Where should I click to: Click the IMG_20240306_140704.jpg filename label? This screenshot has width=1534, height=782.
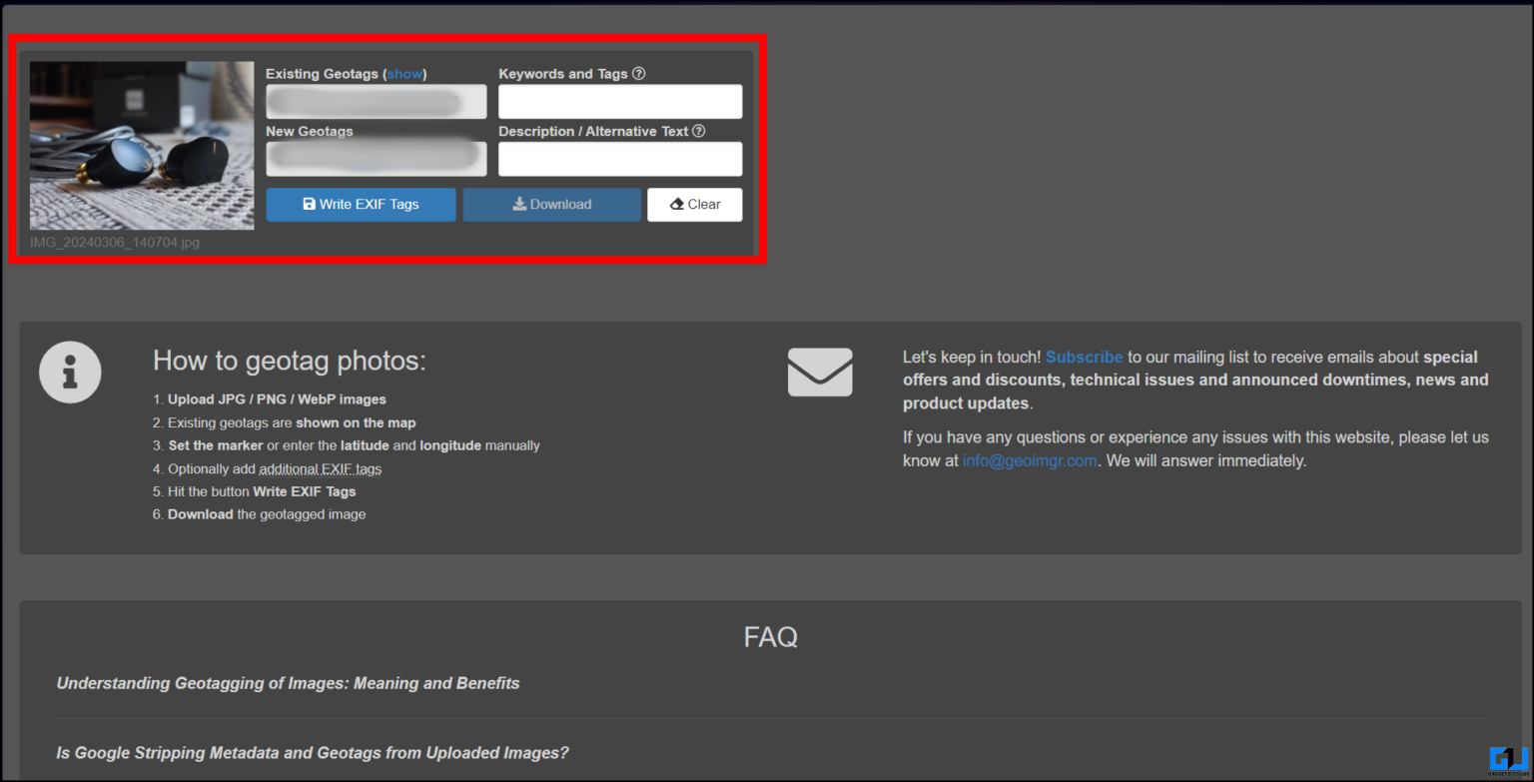click(x=115, y=243)
